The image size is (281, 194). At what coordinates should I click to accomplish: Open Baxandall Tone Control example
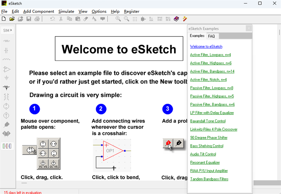pos(208,121)
